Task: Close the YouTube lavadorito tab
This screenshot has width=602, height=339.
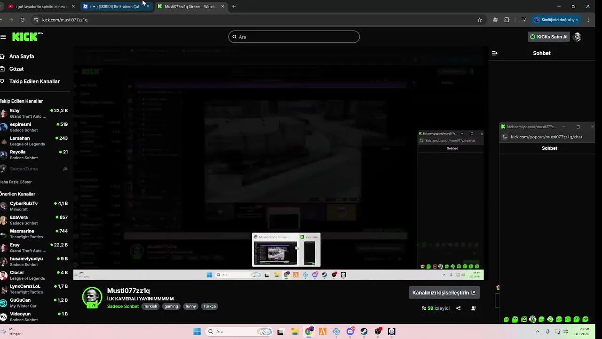Action: click(x=73, y=7)
